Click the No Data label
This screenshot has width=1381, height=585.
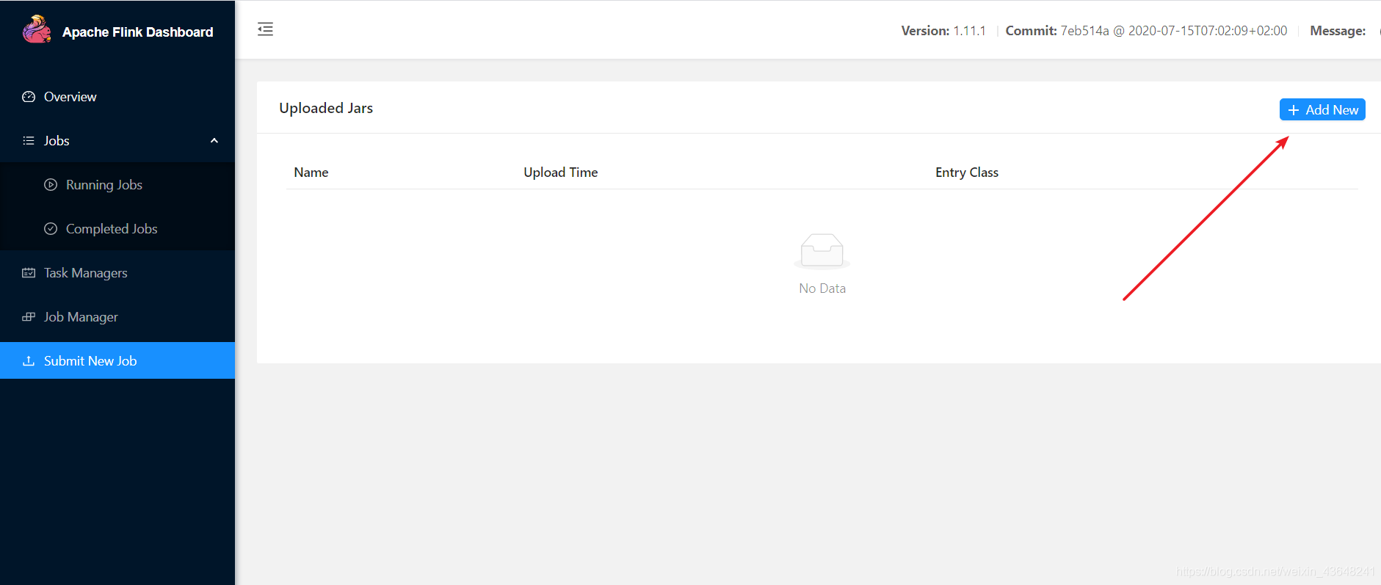click(x=822, y=288)
